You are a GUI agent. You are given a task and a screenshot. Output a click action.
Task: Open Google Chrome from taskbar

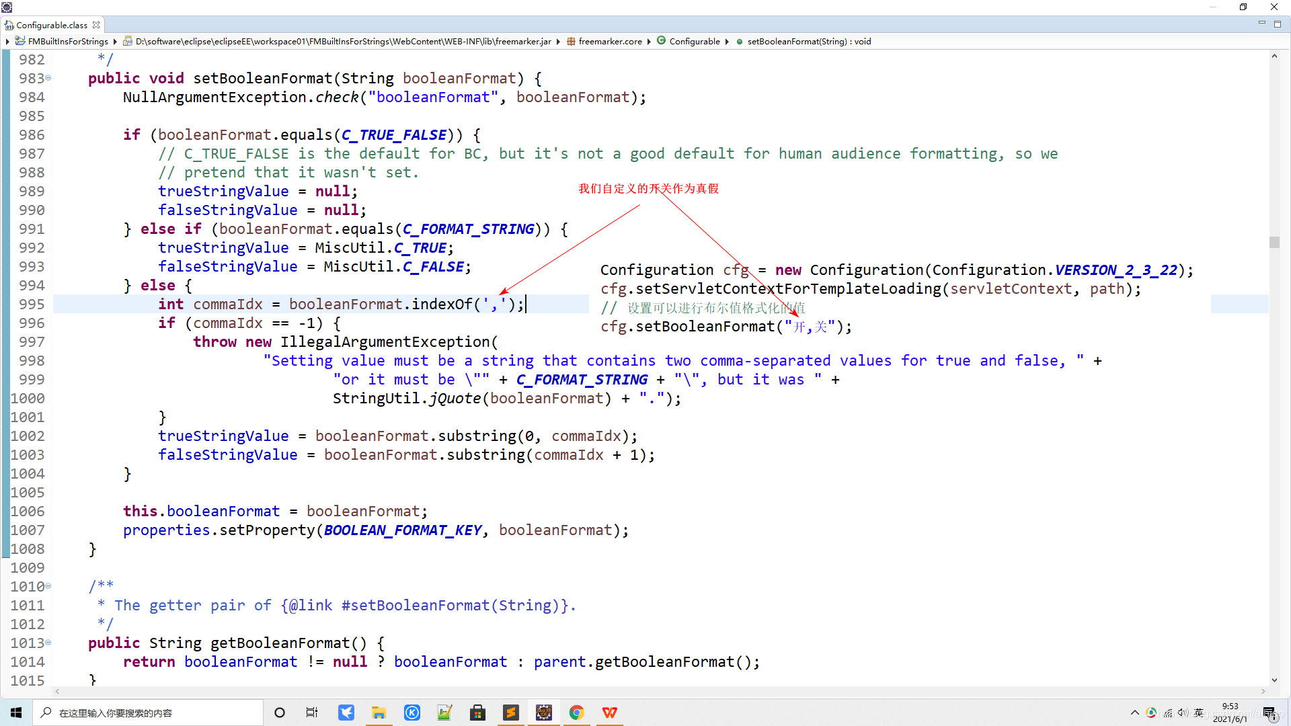(x=576, y=713)
